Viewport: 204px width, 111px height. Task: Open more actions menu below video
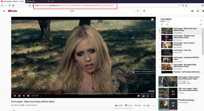(154, 106)
